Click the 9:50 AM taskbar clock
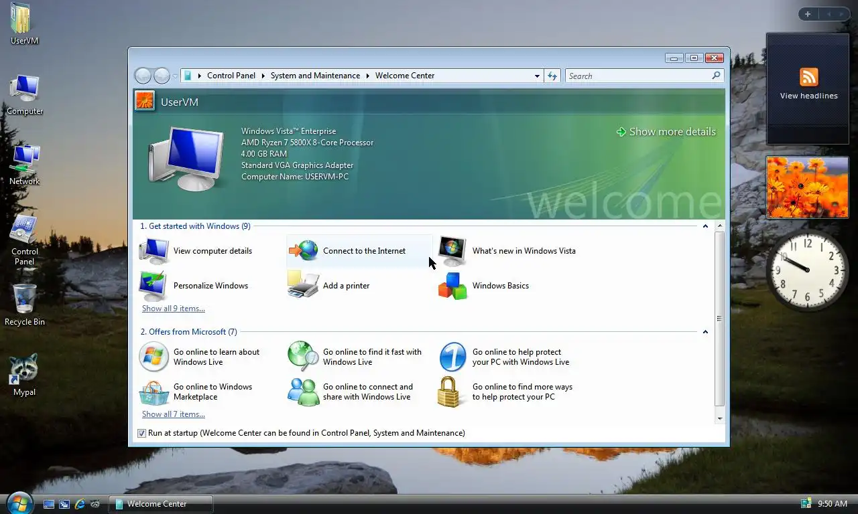The image size is (858, 514). tap(833, 504)
